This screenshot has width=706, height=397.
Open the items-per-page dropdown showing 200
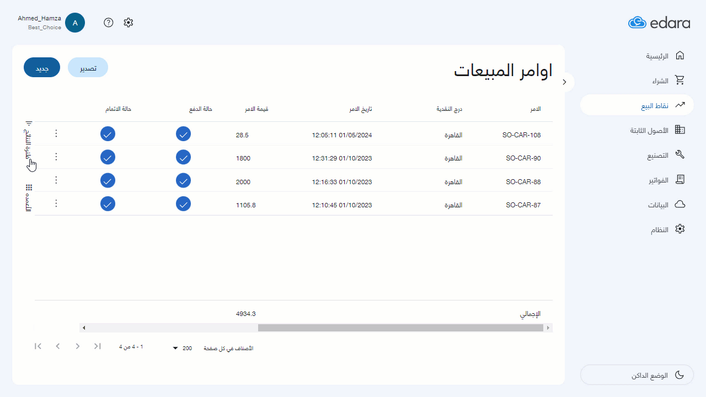[181, 348]
